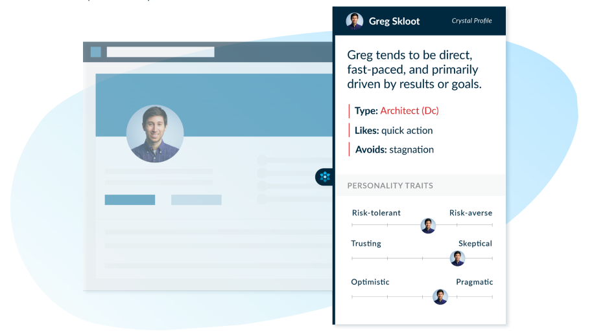The height and width of the screenshot is (335, 594).
Task: Click the Trusting–Skeptical slider avatar marker
Action: (457, 258)
